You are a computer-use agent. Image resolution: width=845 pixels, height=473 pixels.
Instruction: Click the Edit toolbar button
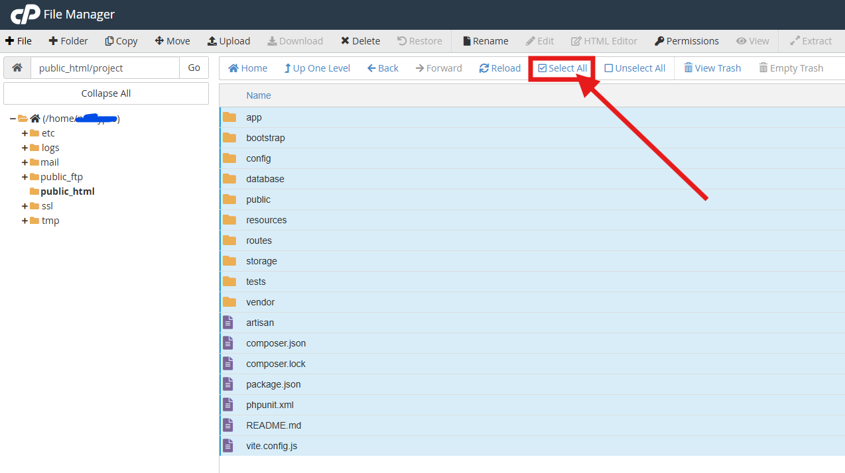click(540, 41)
